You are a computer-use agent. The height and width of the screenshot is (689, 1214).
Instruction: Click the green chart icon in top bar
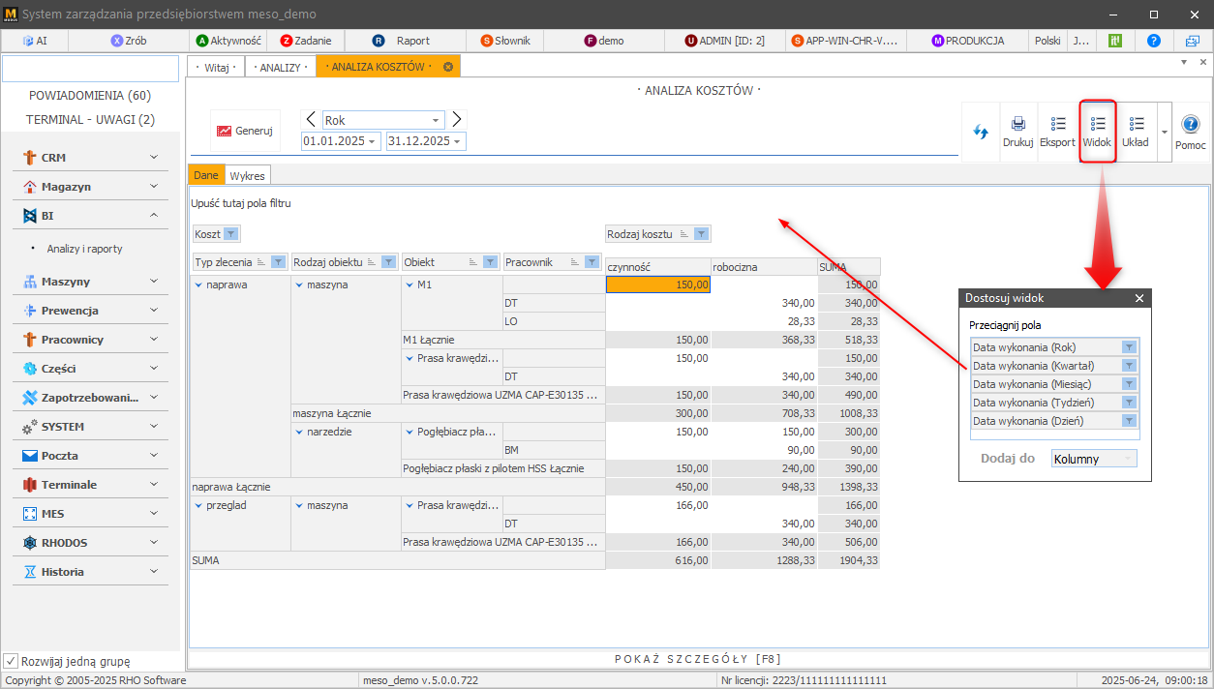(1114, 41)
